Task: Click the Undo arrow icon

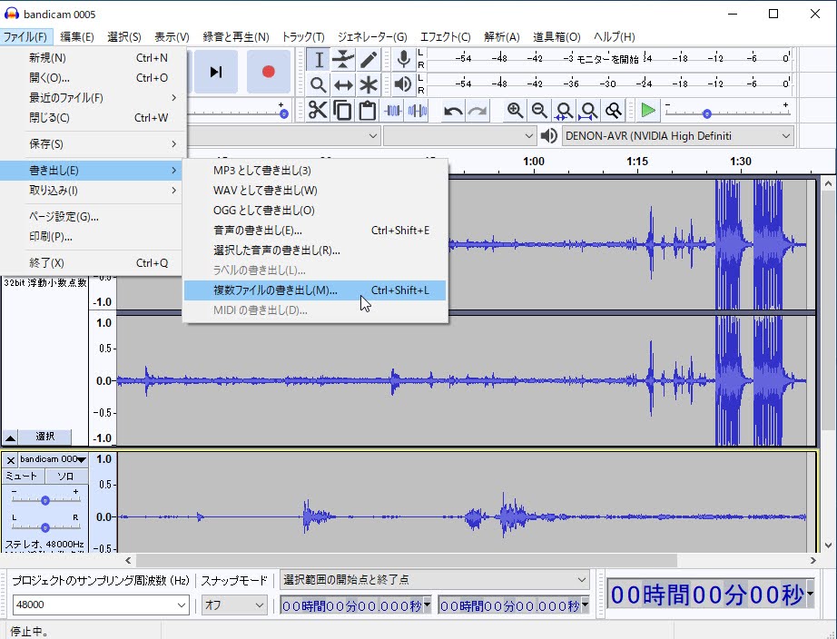Action: pos(452,111)
